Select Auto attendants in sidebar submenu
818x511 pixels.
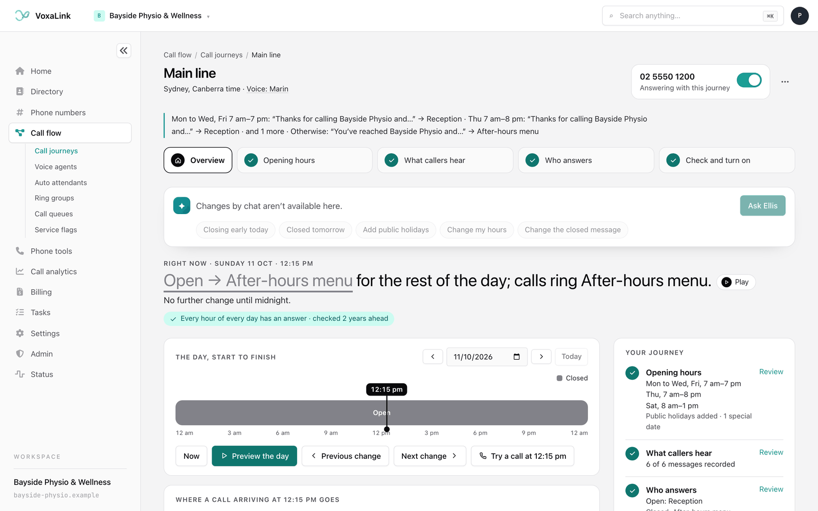[61, 182]
